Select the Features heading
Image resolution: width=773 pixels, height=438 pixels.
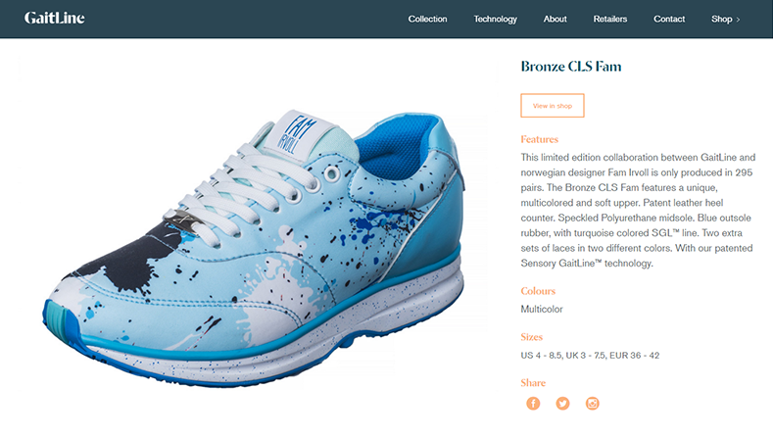539,139
